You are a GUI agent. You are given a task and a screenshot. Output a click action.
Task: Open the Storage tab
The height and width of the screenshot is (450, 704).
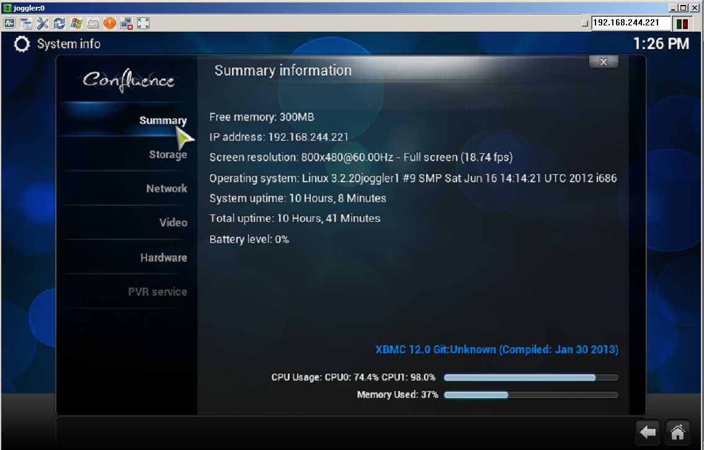click(168, 155)
